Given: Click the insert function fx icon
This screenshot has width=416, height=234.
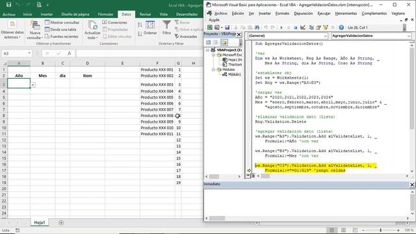Looking at the screenshot, I should (70, 53).
